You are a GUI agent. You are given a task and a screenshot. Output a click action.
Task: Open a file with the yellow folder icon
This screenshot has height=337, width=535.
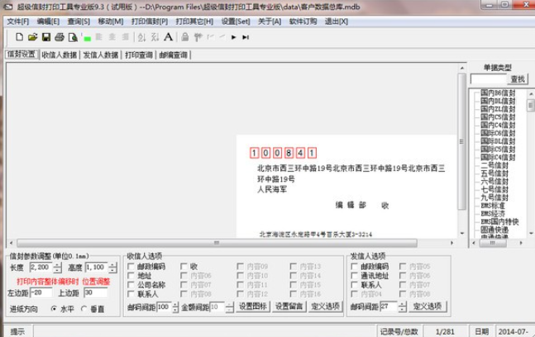click(33, 37)
